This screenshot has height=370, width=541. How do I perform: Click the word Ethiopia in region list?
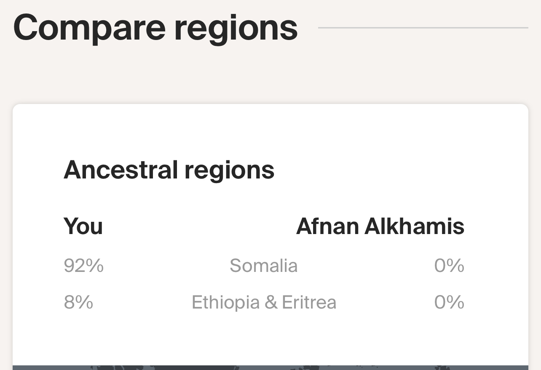(226, 302)
